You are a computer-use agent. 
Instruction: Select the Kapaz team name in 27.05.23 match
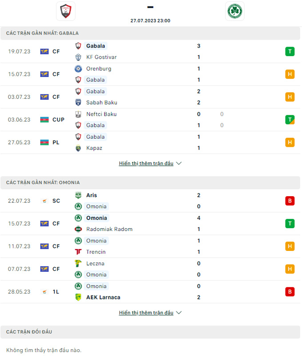(x=94, y=148)
